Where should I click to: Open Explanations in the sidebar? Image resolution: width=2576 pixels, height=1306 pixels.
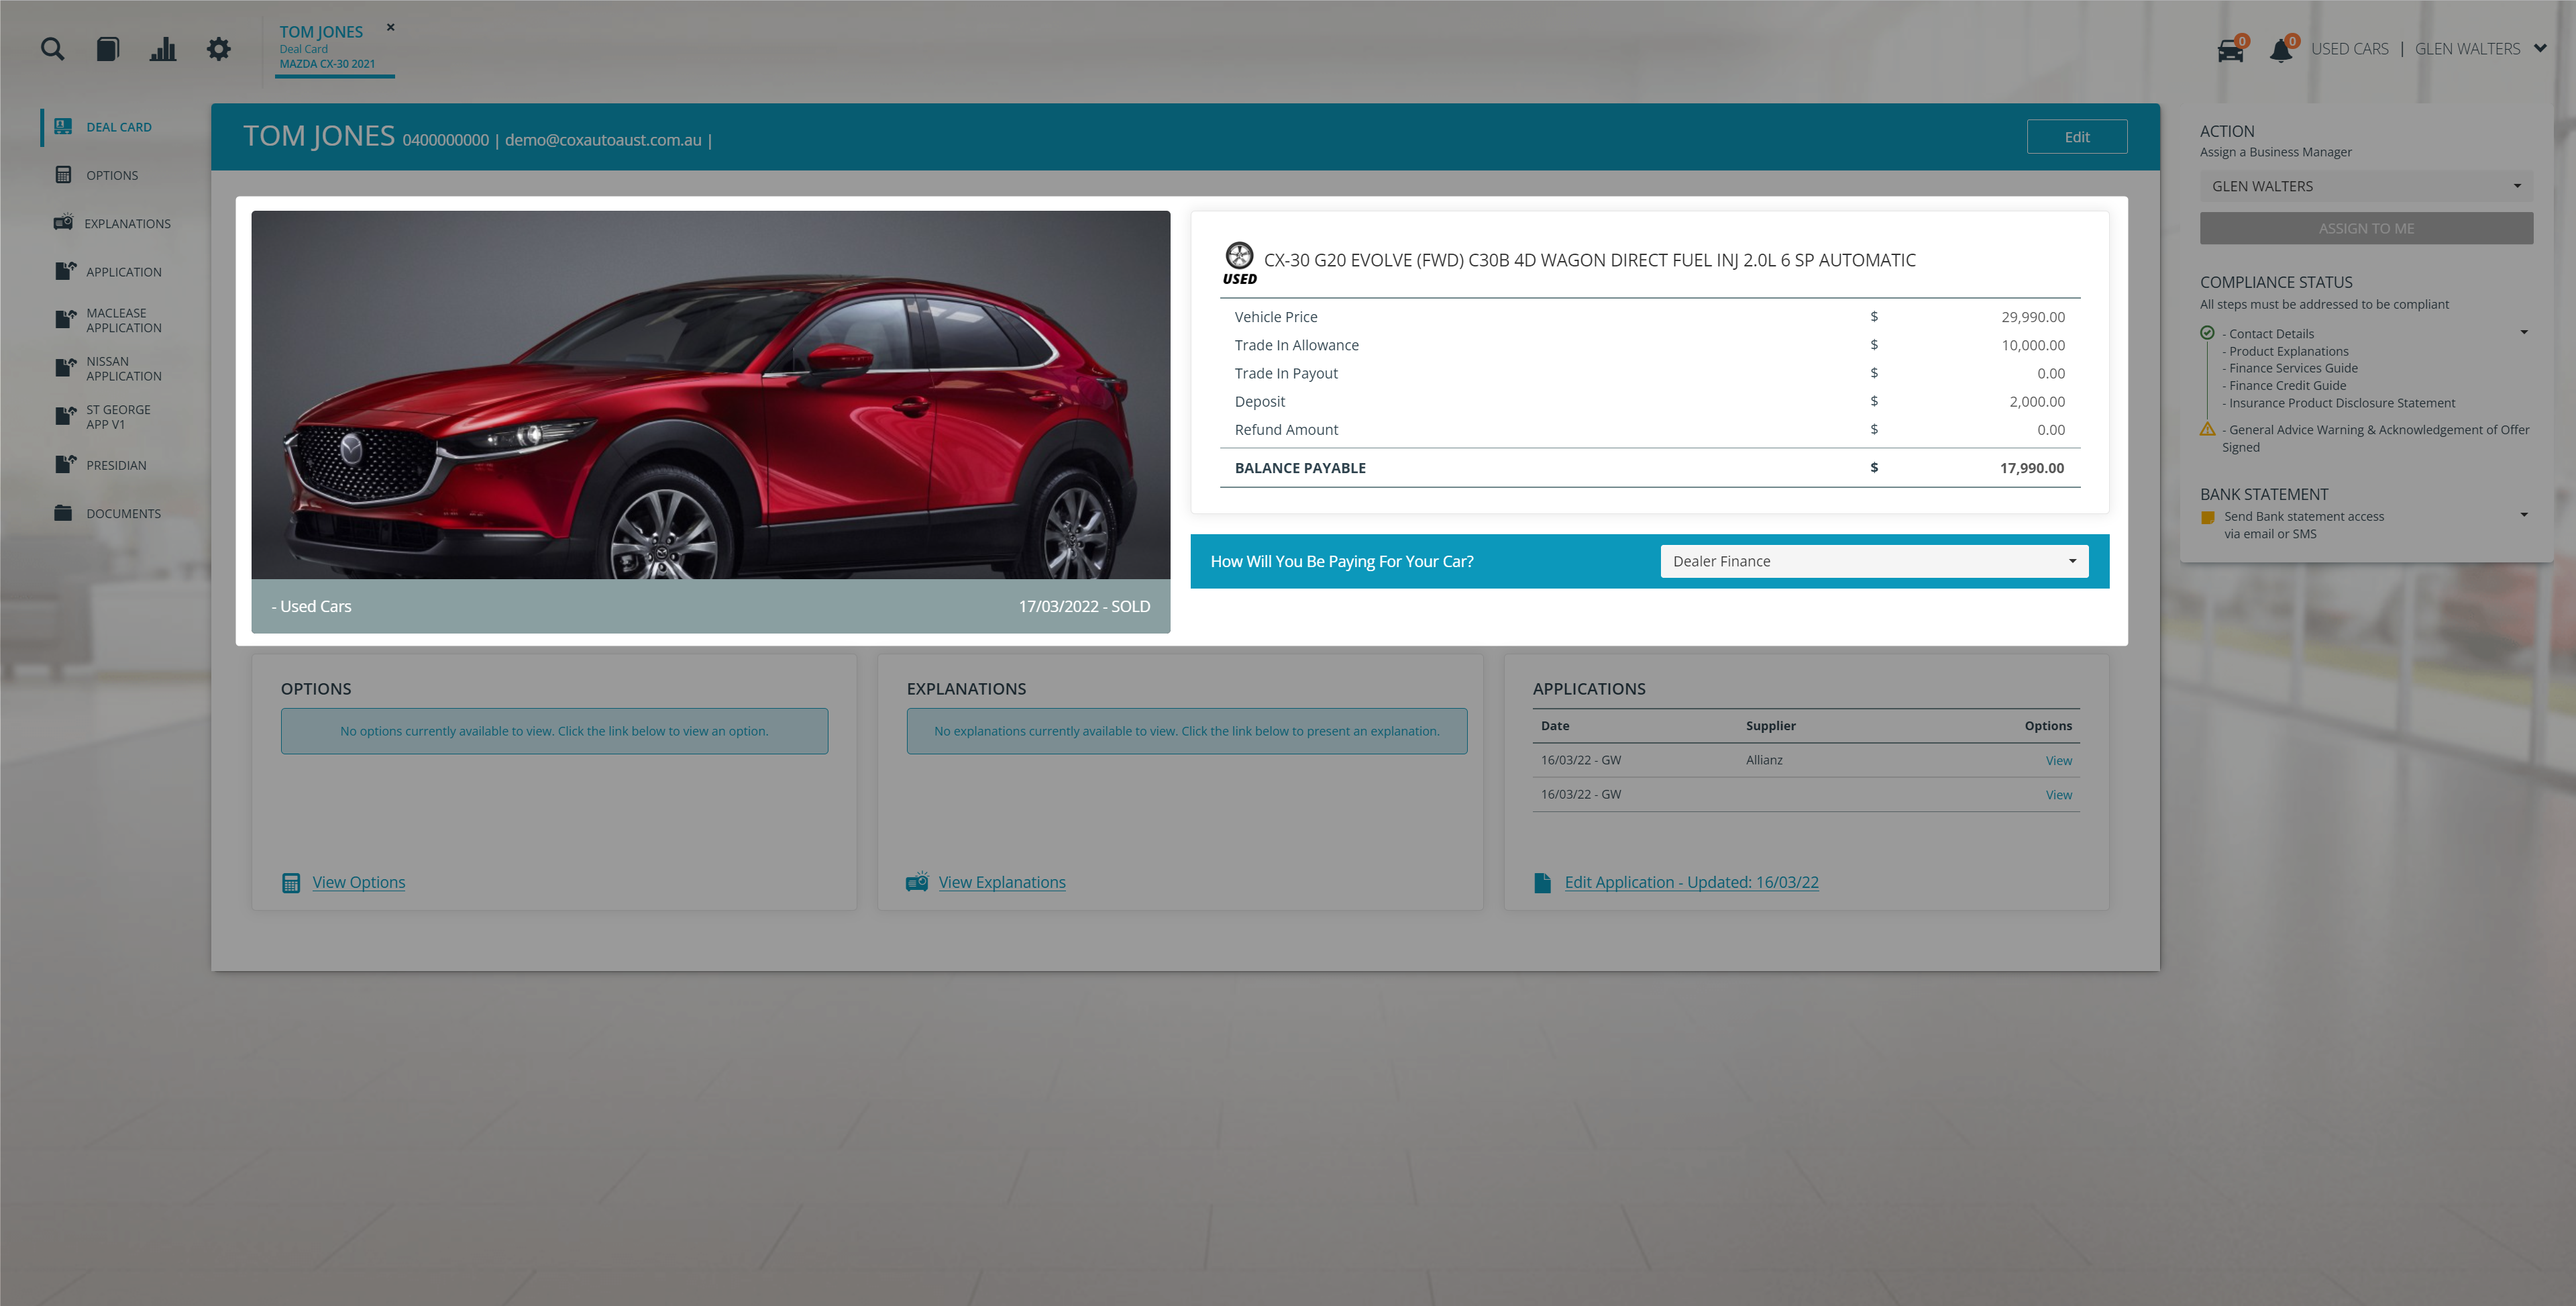127,223
